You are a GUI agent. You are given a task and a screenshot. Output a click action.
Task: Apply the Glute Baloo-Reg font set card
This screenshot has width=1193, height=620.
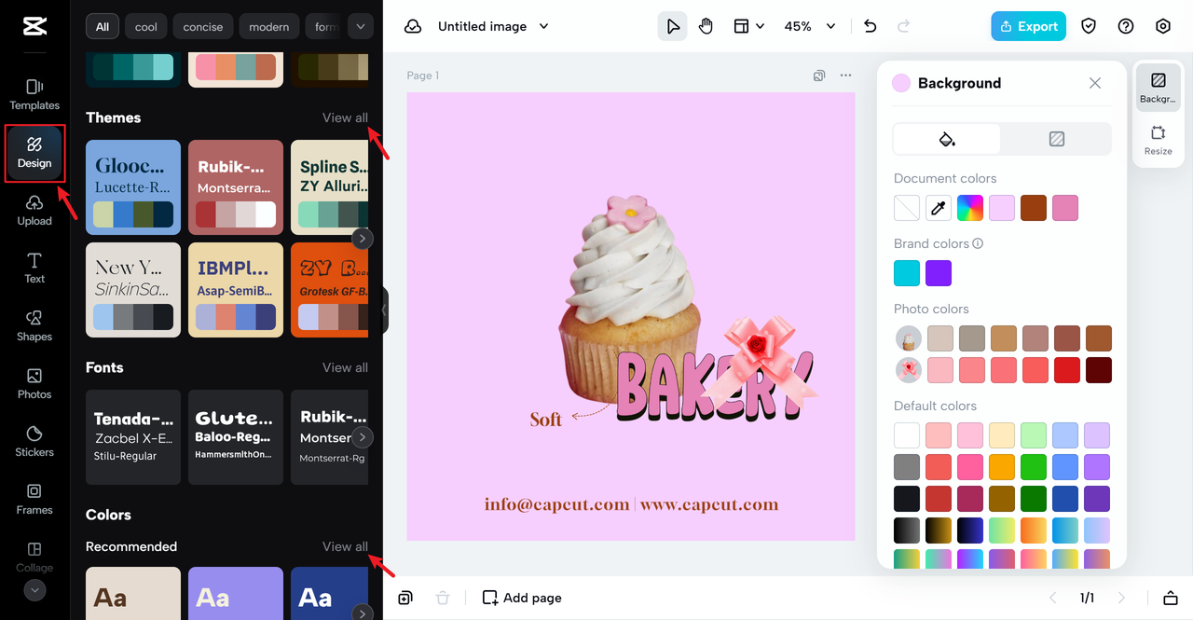(x=236, y=437)
